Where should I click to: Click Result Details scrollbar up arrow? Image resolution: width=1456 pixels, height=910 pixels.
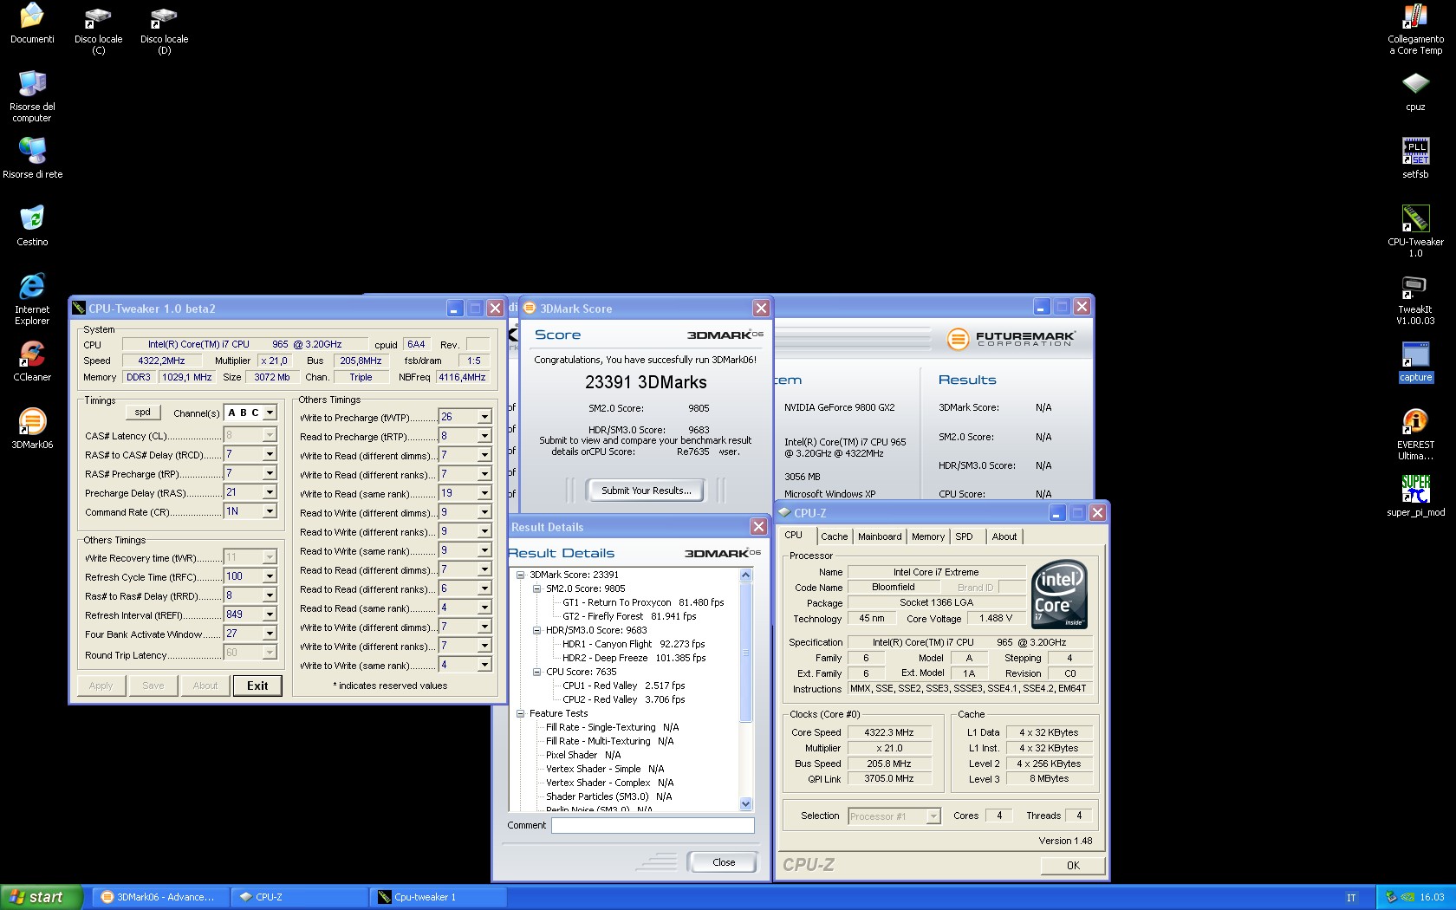point(745,575)
